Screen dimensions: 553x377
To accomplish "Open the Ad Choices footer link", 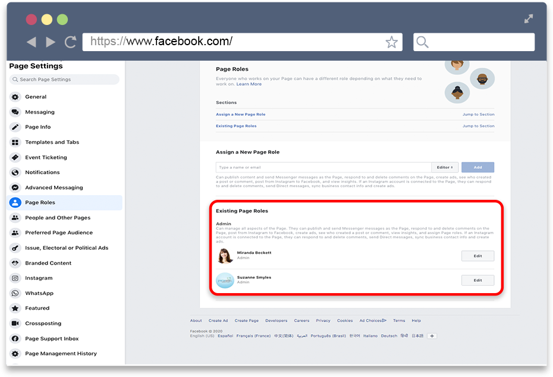I will (373, 321).
